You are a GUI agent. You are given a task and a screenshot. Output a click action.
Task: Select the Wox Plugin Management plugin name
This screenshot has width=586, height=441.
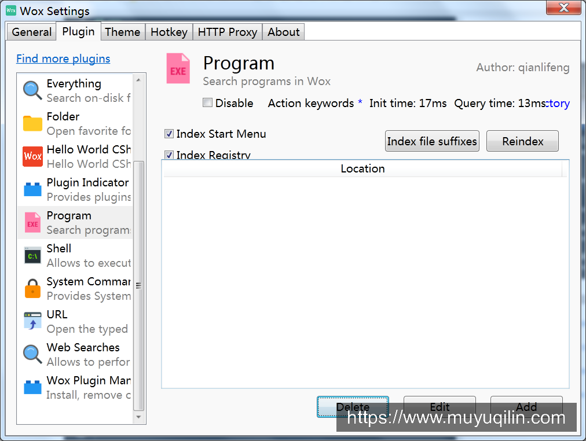[89, 380]
